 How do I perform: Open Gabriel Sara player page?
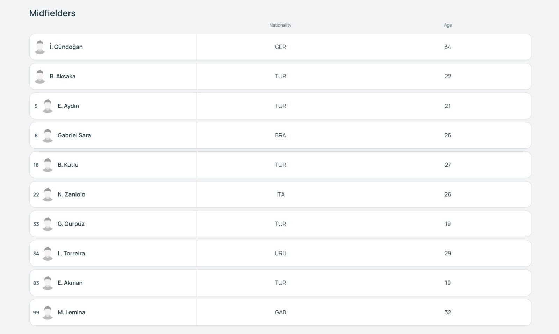(74, 135)
